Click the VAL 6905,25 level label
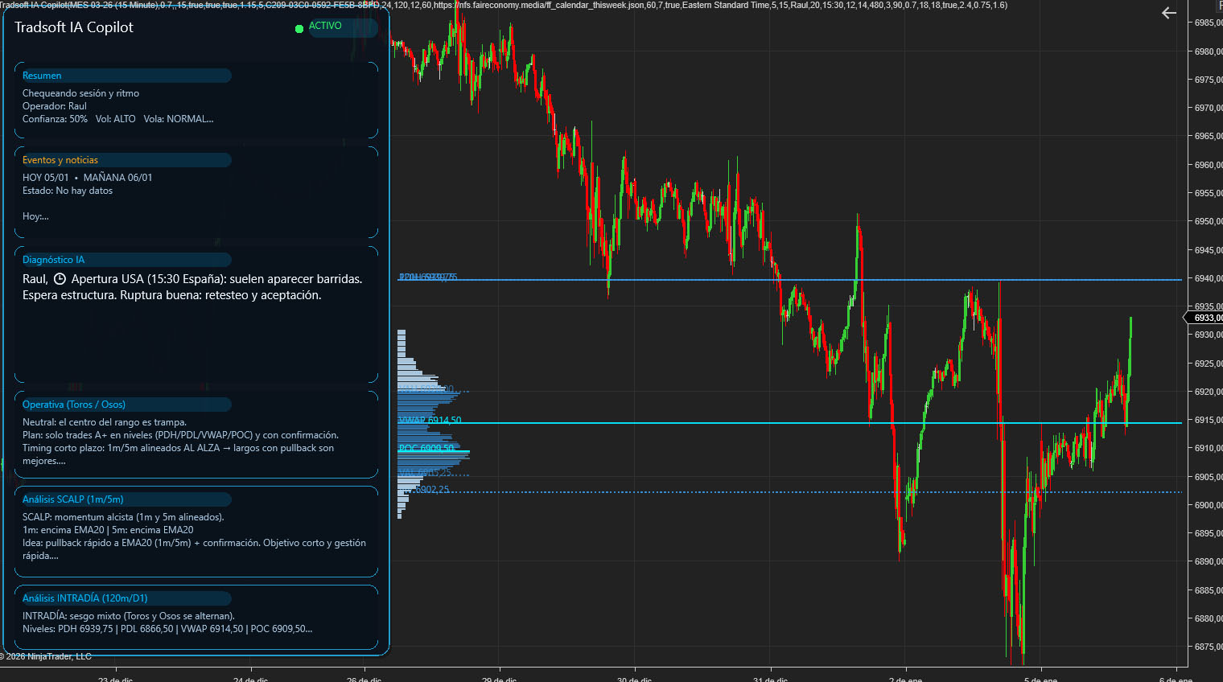The image size is (1223, 682). coord(425,472)
